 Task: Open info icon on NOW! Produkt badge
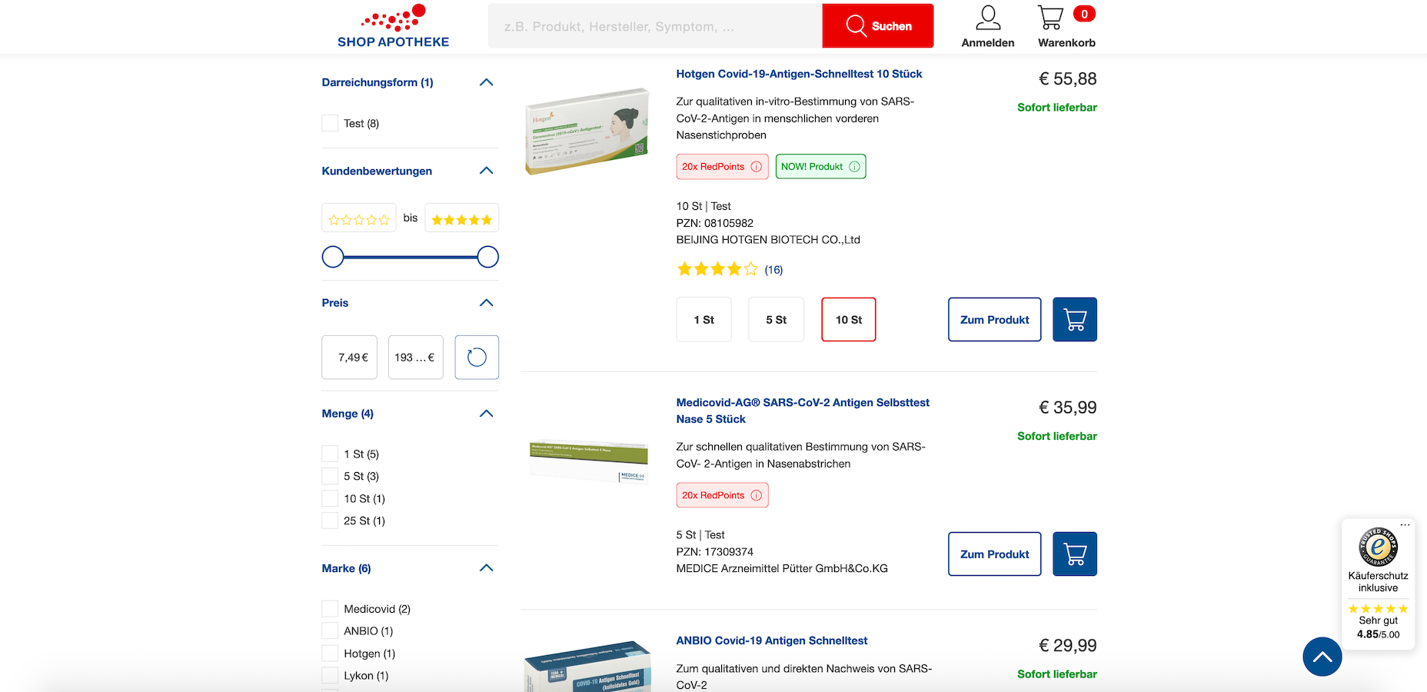point(854,167)
